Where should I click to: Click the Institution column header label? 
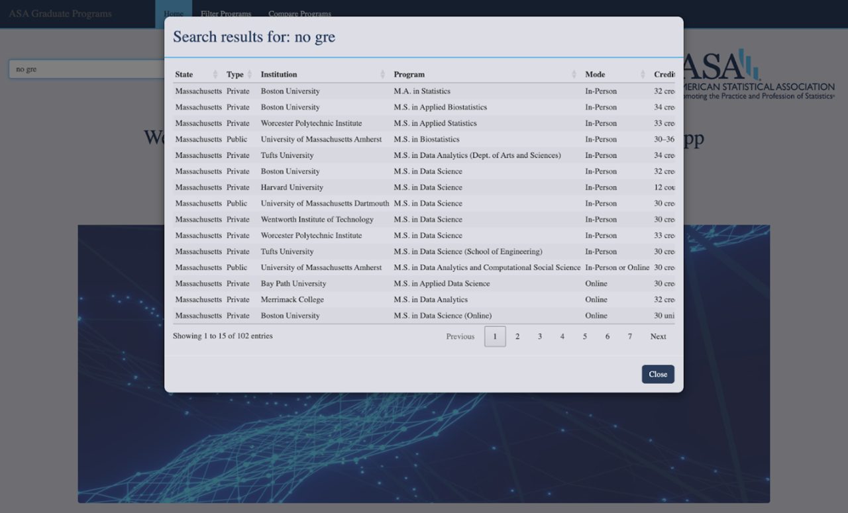(x=279, y=74)
